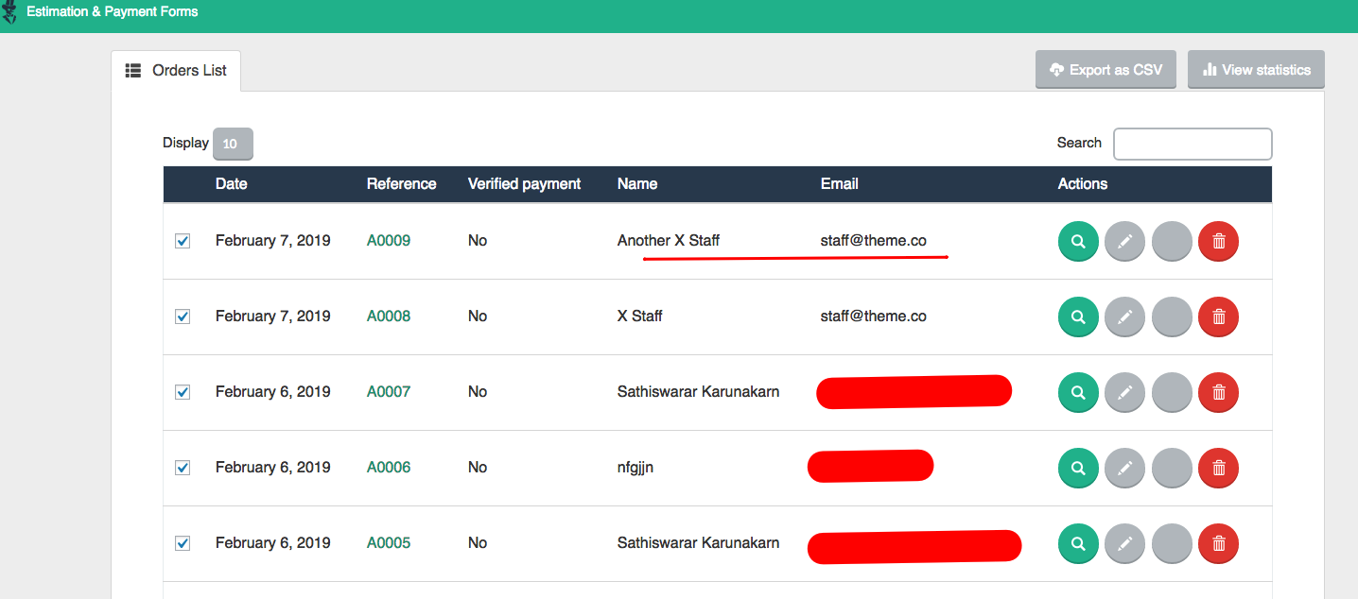Screen dimensions: 1358x599
Task: Open Estimation & Payment Forms header title
Action: click(112, 12)
